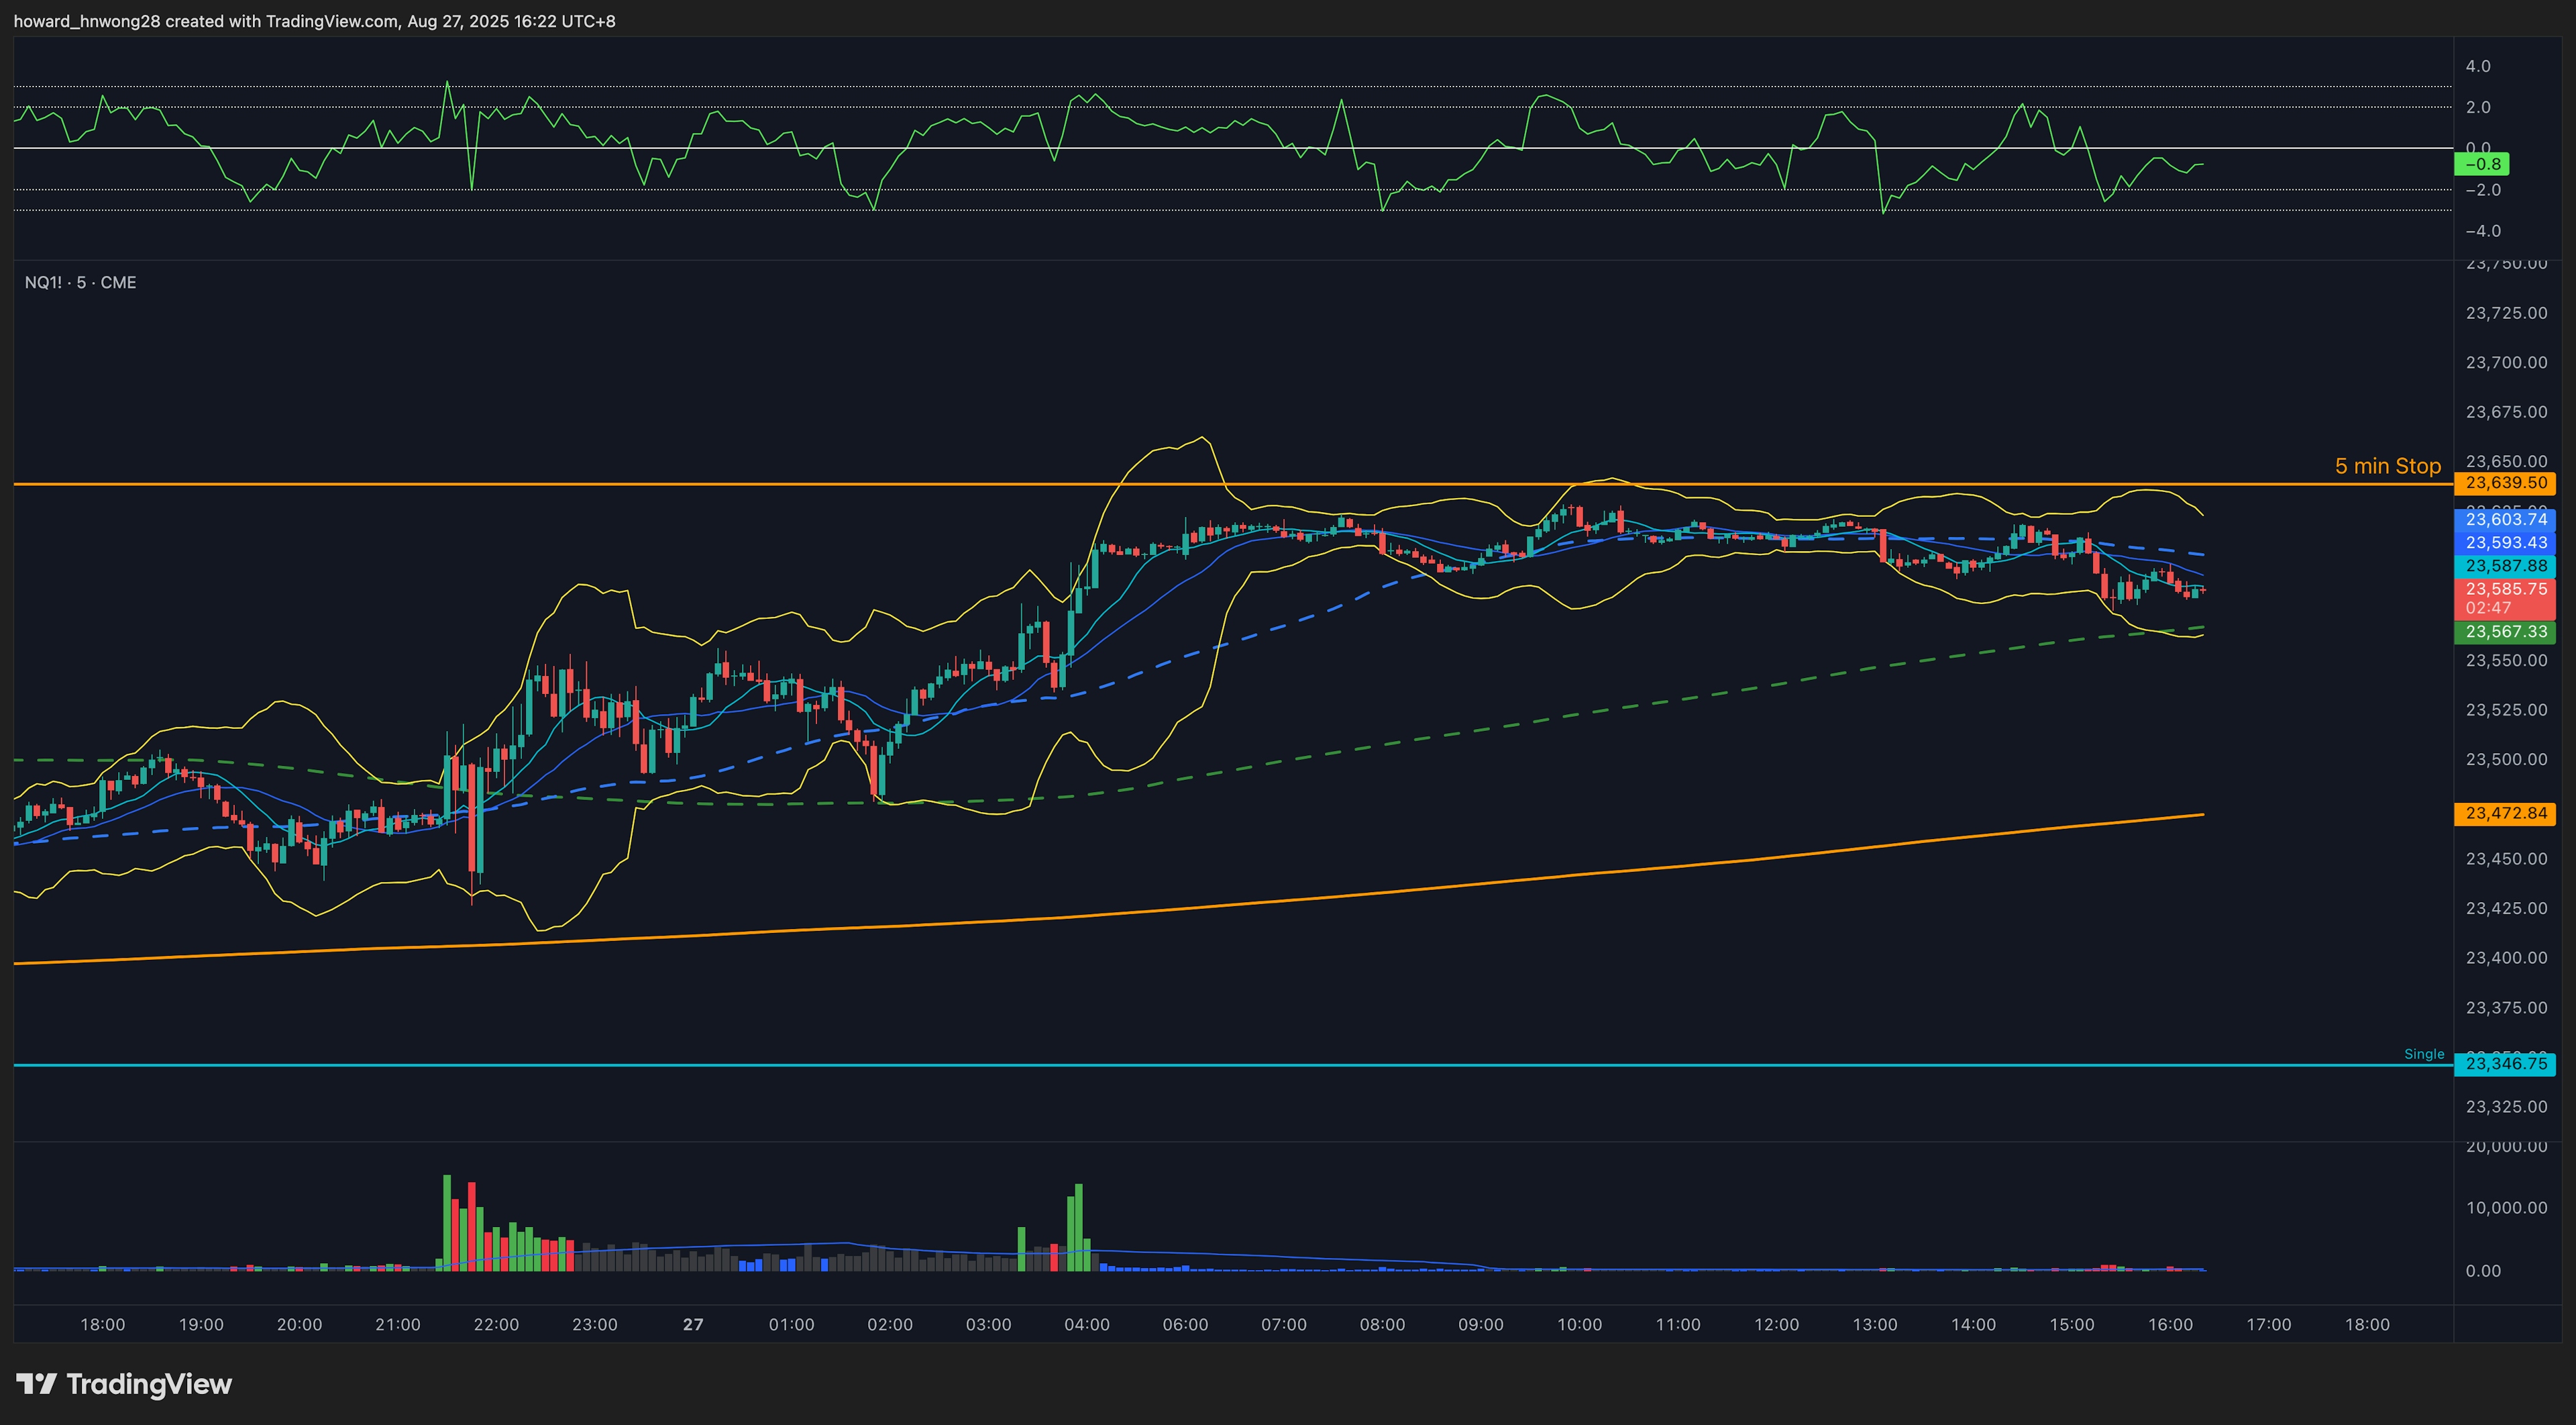Click the cyan 23,346.75 price tag
This screenshot has height=1425, width=2576.
pos(2506,1064)
